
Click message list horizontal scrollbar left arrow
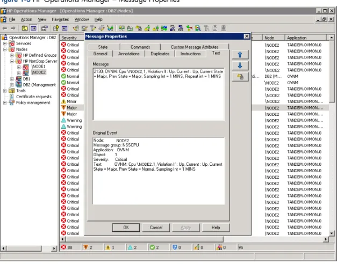click(x=62, y=239)
